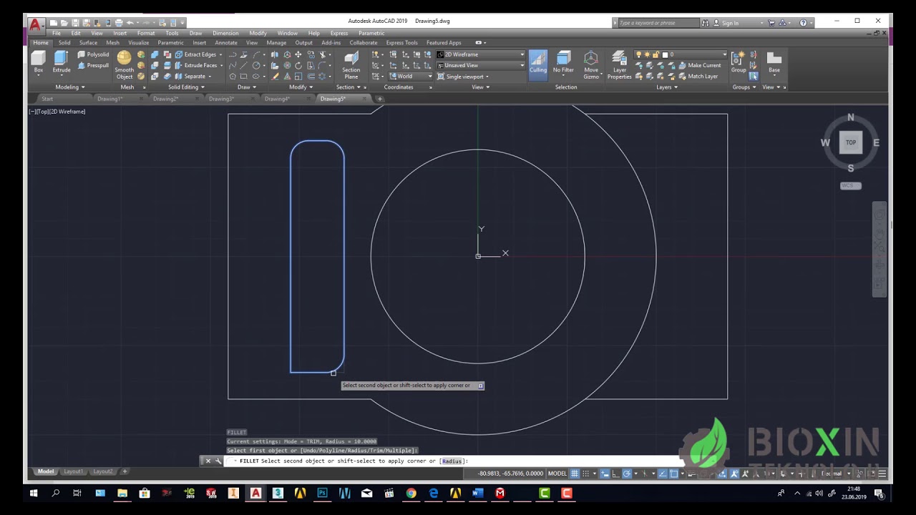Click new drawing tab plus button
The image size is (916, 515).
(380, 99)
